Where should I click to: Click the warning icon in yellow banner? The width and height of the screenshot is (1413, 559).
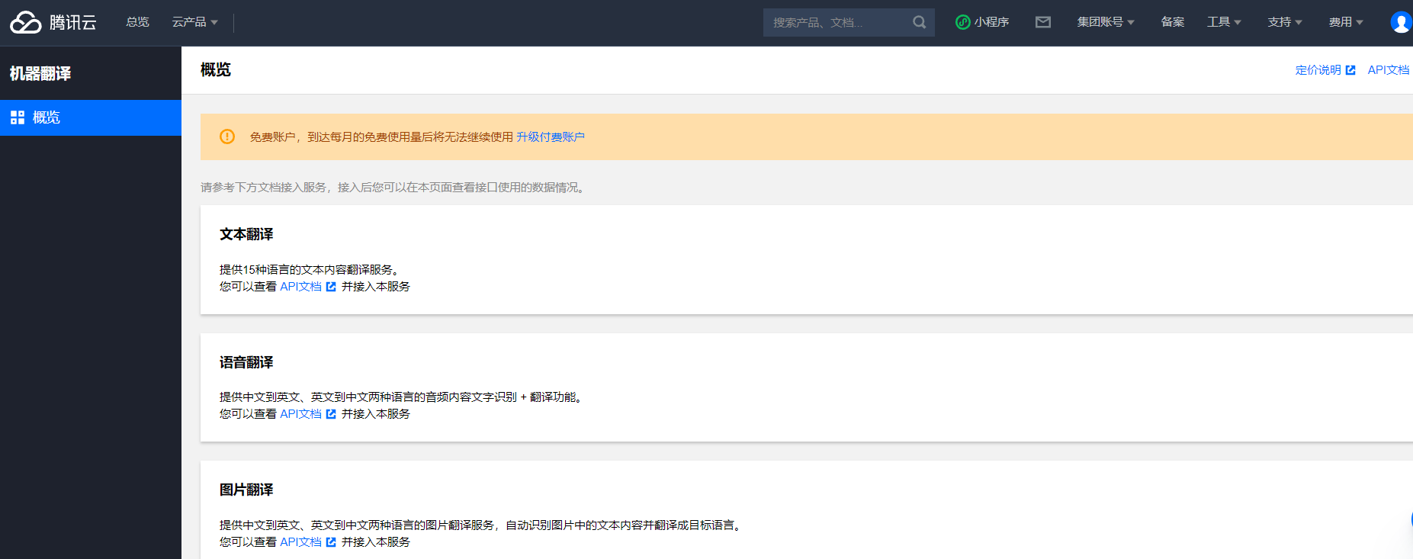click(x=227, y=137)
